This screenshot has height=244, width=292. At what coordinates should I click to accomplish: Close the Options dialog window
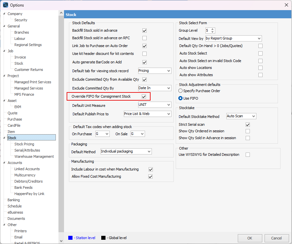pos(286,5)
